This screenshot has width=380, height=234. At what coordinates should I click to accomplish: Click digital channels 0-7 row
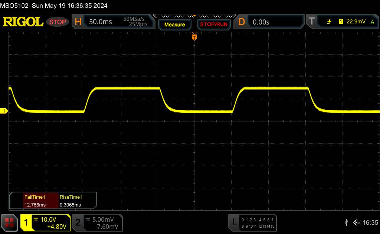click(x=258, y=220)
